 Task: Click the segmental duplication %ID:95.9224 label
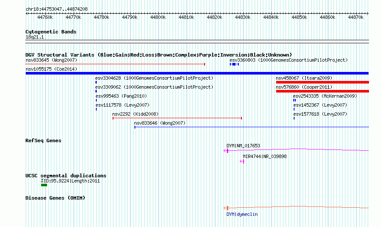pyautogui.click(x=70, y=181)
